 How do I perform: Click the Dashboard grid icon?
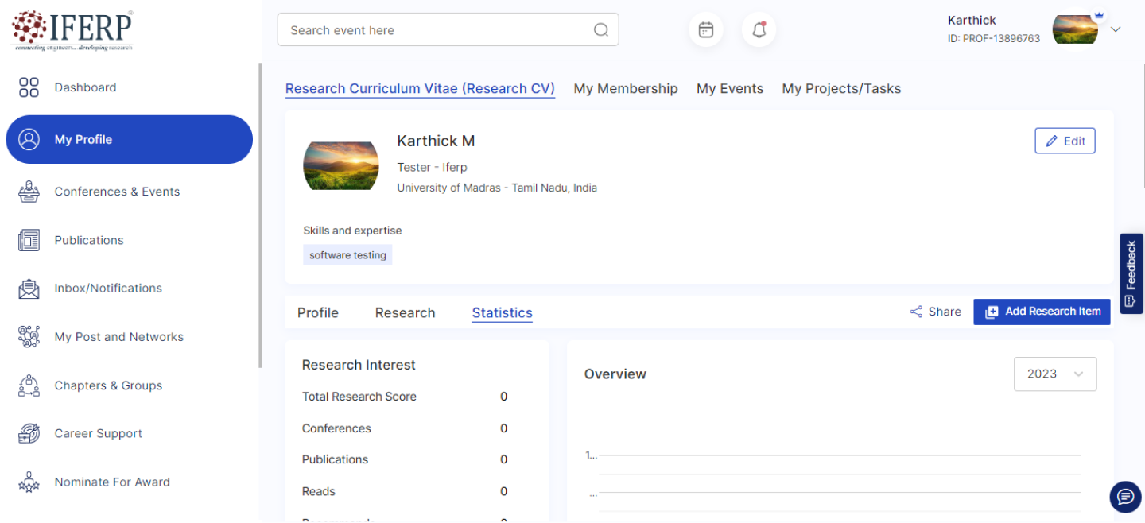tap(29, 87)
